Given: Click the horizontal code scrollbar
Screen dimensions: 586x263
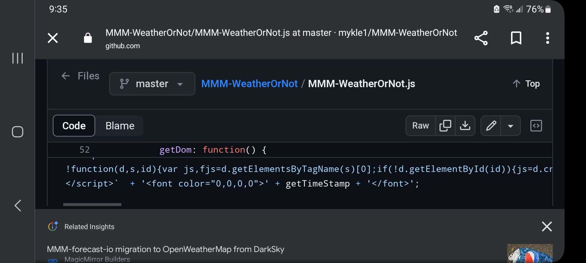Looking at the screenshot, I should point(92,205).
